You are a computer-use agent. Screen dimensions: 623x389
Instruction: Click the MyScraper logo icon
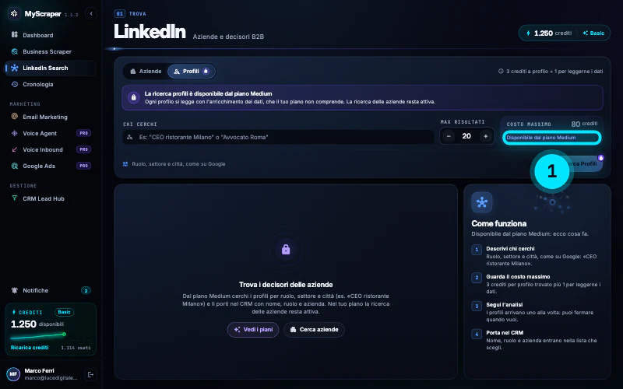pos(14,13)
